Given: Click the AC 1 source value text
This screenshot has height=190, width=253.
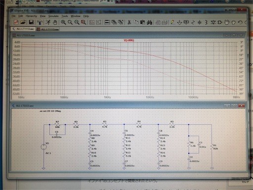Looking at the screenshot, I should pyautogui.click(x=48, y=153).
